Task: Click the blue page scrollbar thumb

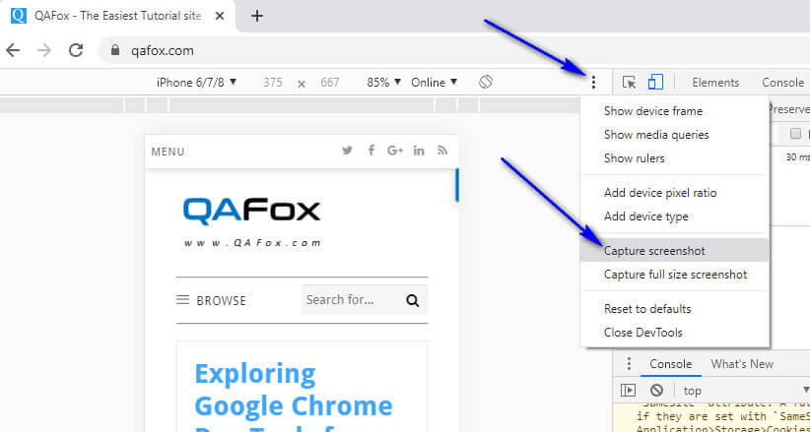Action: point(457,185)
